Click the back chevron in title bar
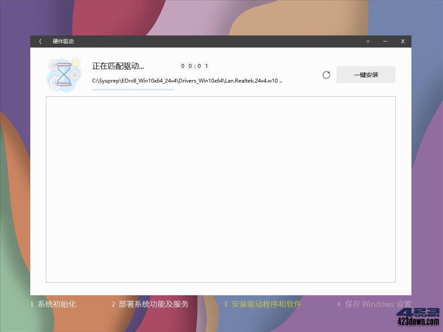The width and height of the screenshot is (443, 332). tap(39, 41)
